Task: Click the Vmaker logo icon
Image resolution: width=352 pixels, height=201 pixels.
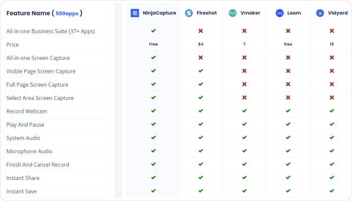Action: [x=233, y=13]
